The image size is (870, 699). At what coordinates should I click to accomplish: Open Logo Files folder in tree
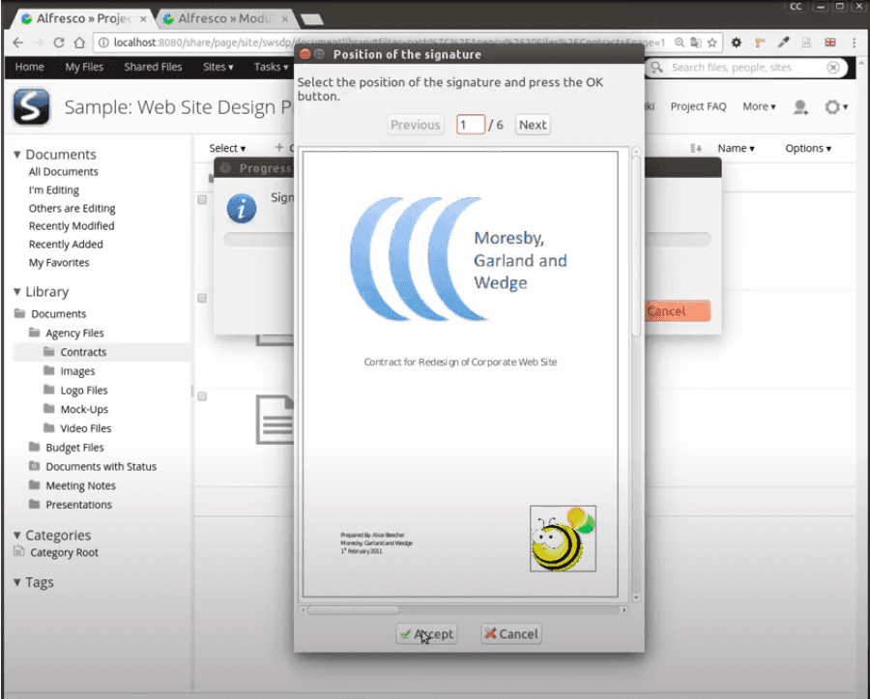[x=84, y=390]
